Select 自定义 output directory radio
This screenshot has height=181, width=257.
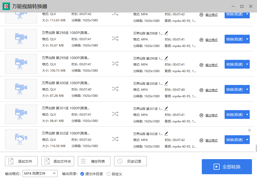tap(108, 174)
